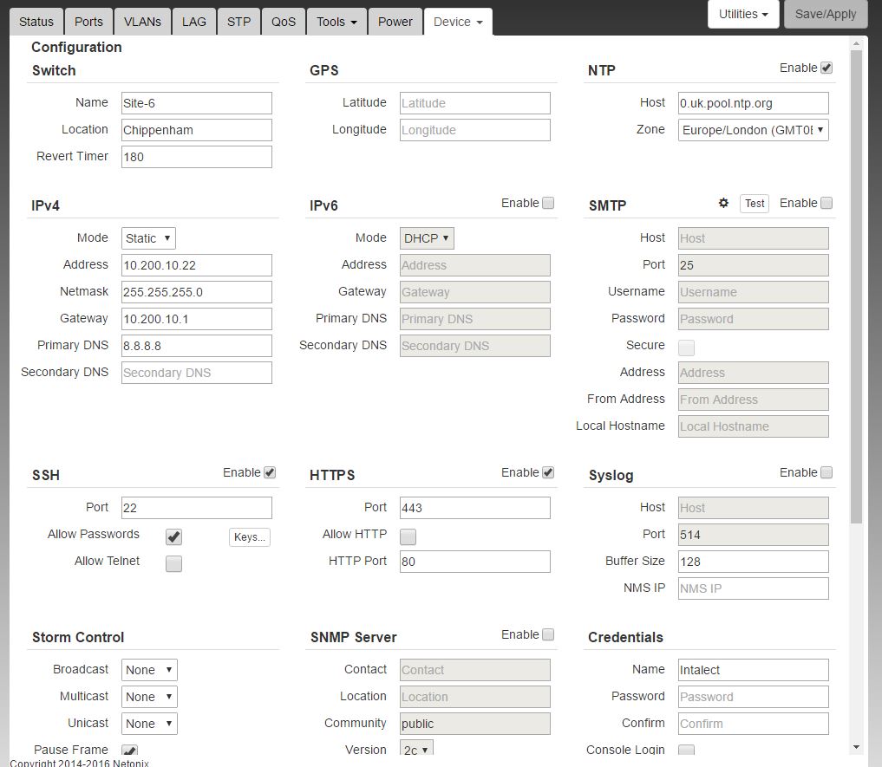Image resolution: width=882 pixels, height=767 pixels.
Task: Enable IPv6 with its checkbox
Action: click(548, 203)
